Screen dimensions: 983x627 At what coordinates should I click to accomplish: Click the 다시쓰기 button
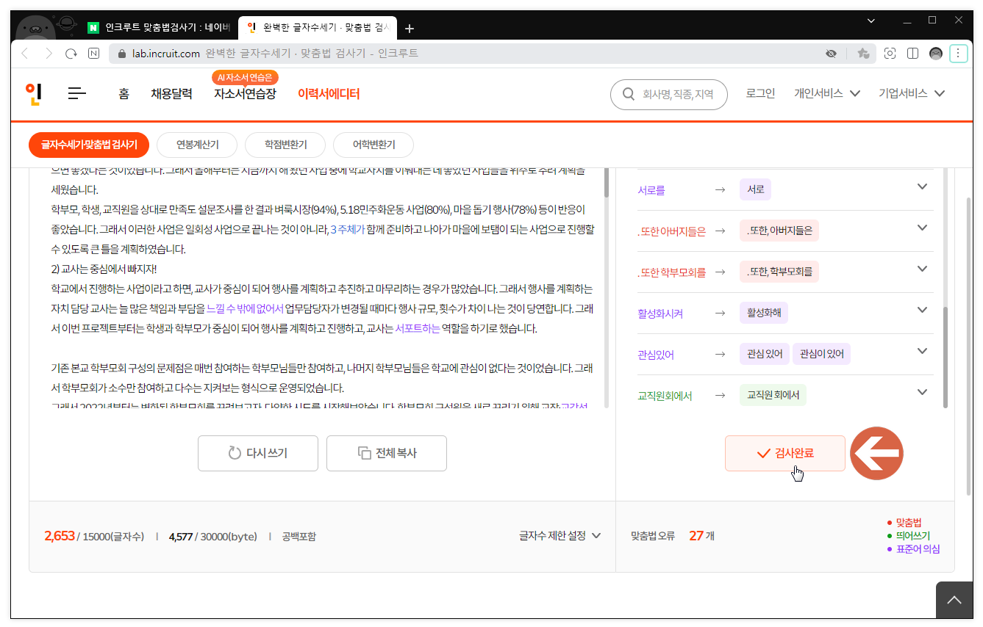[258, 453]
